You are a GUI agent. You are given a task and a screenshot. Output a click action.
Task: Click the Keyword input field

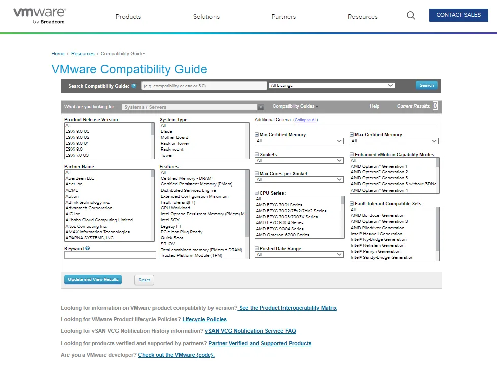[111, 255]
